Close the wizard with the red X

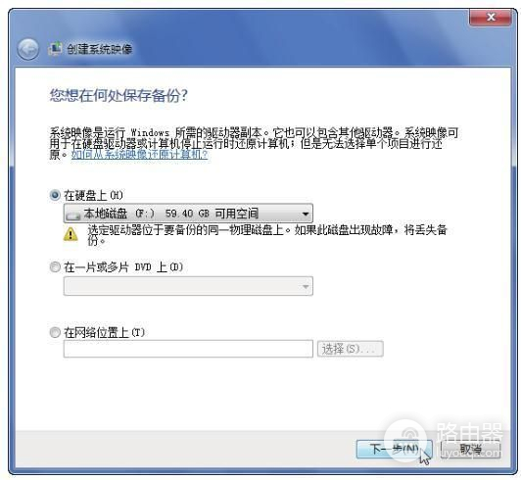pyautogui.click(x=491, y=17)
